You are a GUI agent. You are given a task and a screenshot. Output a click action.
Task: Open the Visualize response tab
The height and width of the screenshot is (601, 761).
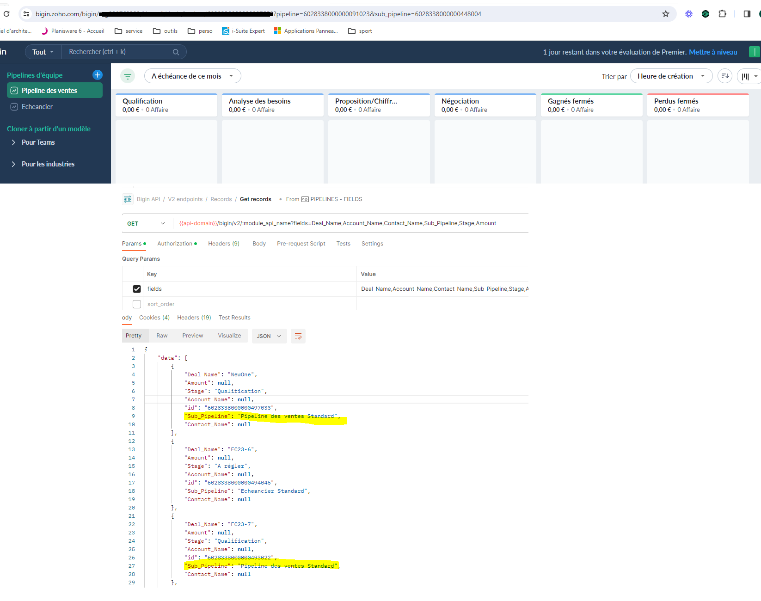pyautogui.click(x=229, y=336)
